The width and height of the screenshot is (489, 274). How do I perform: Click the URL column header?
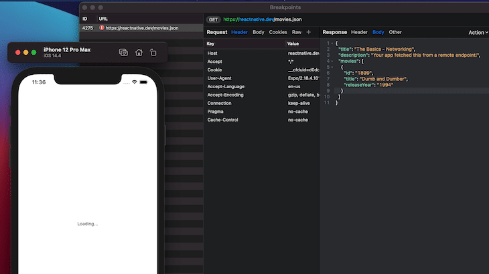pos(103,19)
